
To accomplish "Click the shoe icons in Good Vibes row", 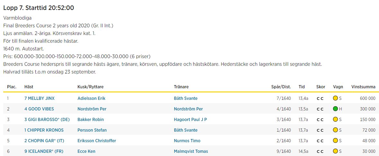I will (x=320, y=109).
